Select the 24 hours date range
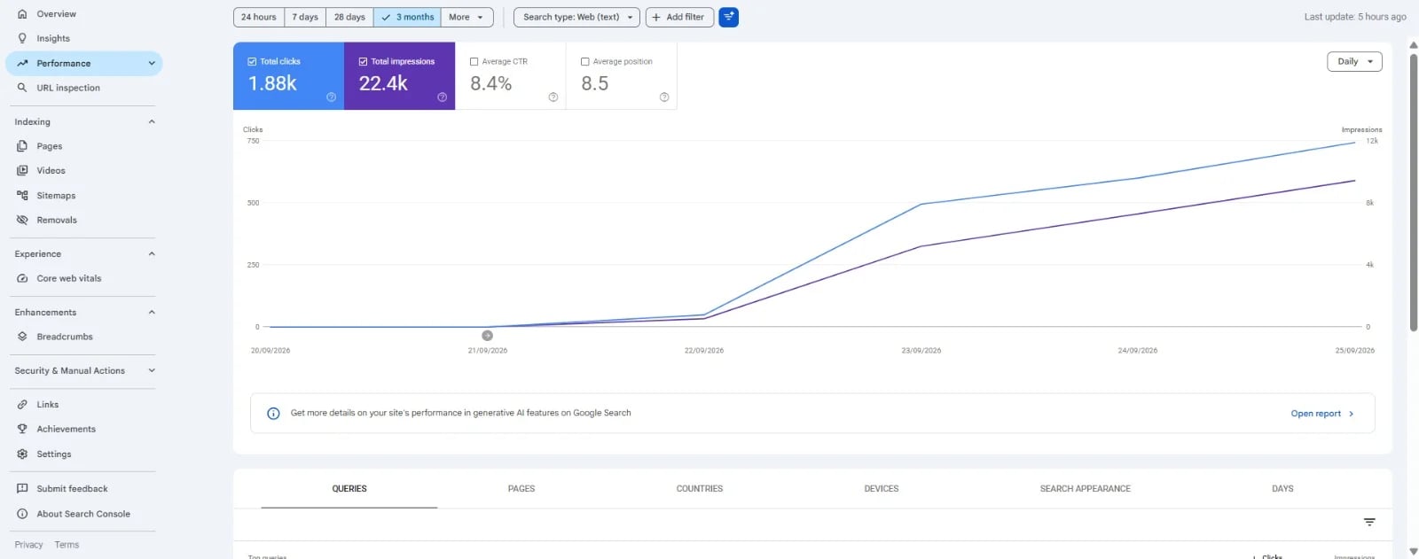This screenshot has height=559, width=1419. pyautogui.click(x=259, y=17)
